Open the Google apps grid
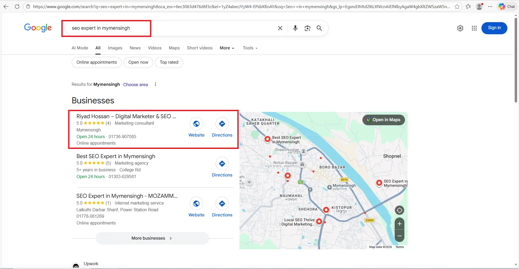The image size is (519, 269). tap(474, 28)
